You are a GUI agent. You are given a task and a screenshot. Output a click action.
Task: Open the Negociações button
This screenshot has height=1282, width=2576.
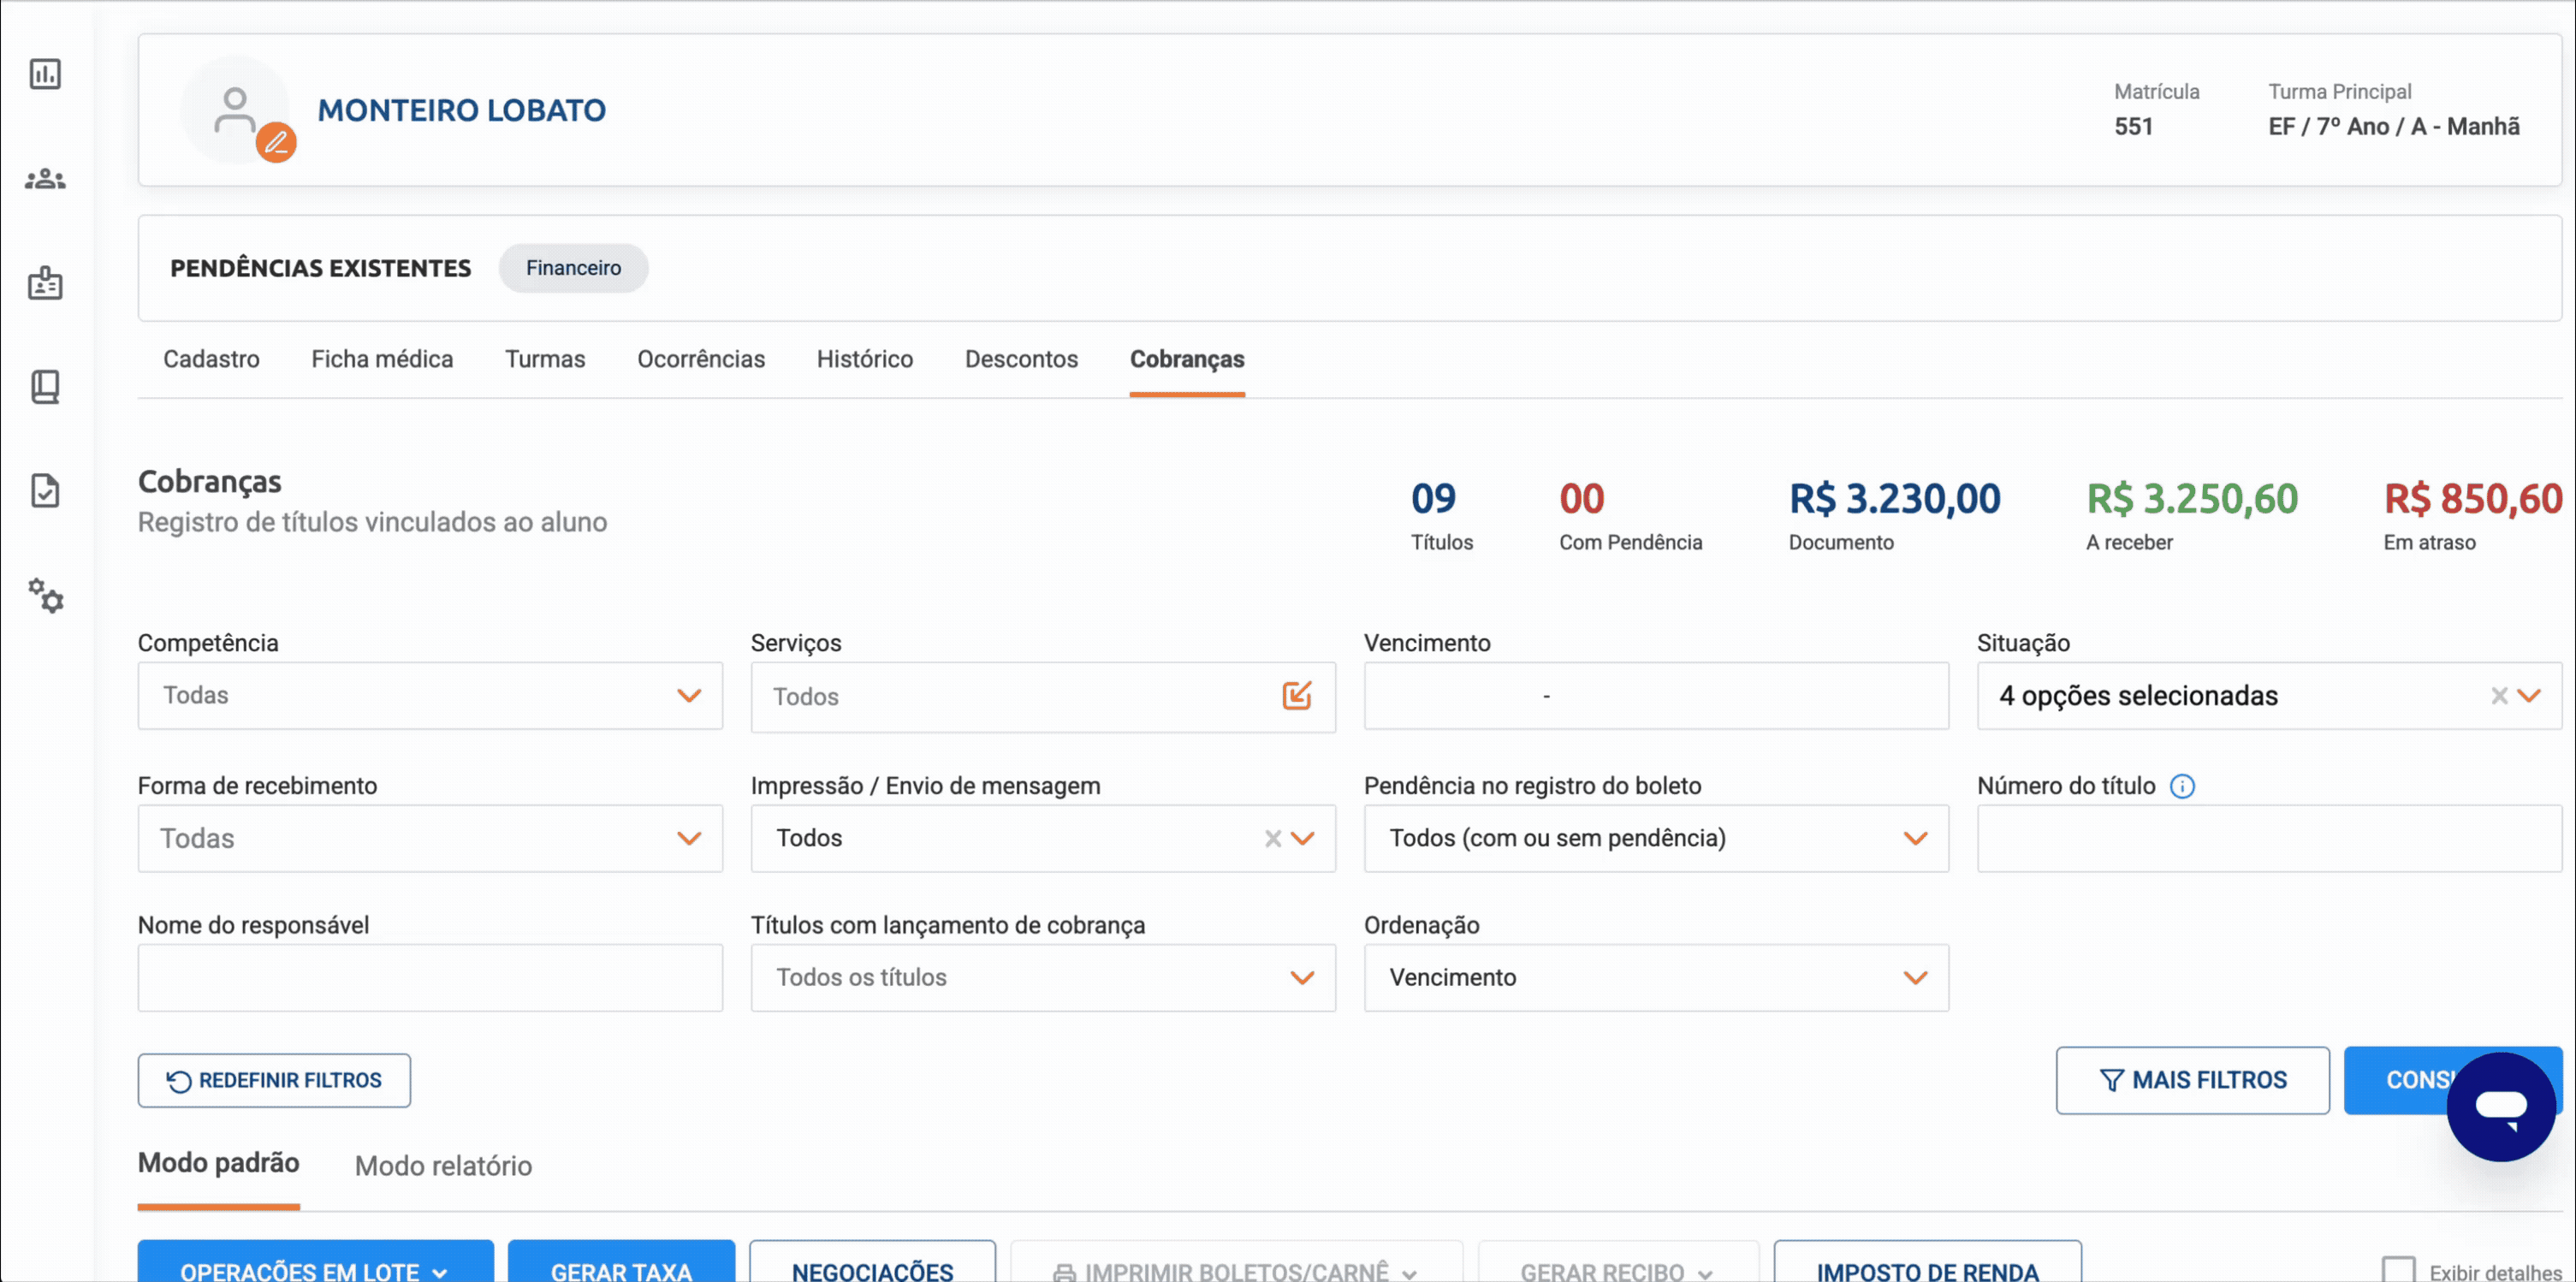point(872,1262)
